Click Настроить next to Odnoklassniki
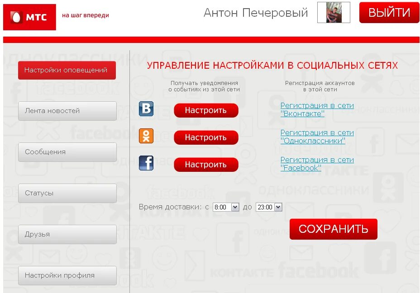The width and height of the screenshot is (420, 293). click(206, 137)
